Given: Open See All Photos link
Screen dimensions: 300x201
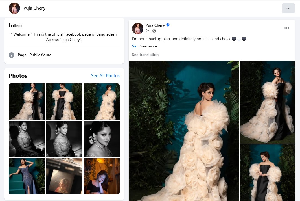Looking at the screenshot, I should tap(105, 76).
